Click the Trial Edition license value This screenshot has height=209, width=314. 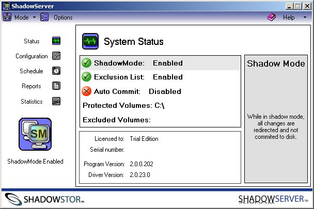coord(144,139)
